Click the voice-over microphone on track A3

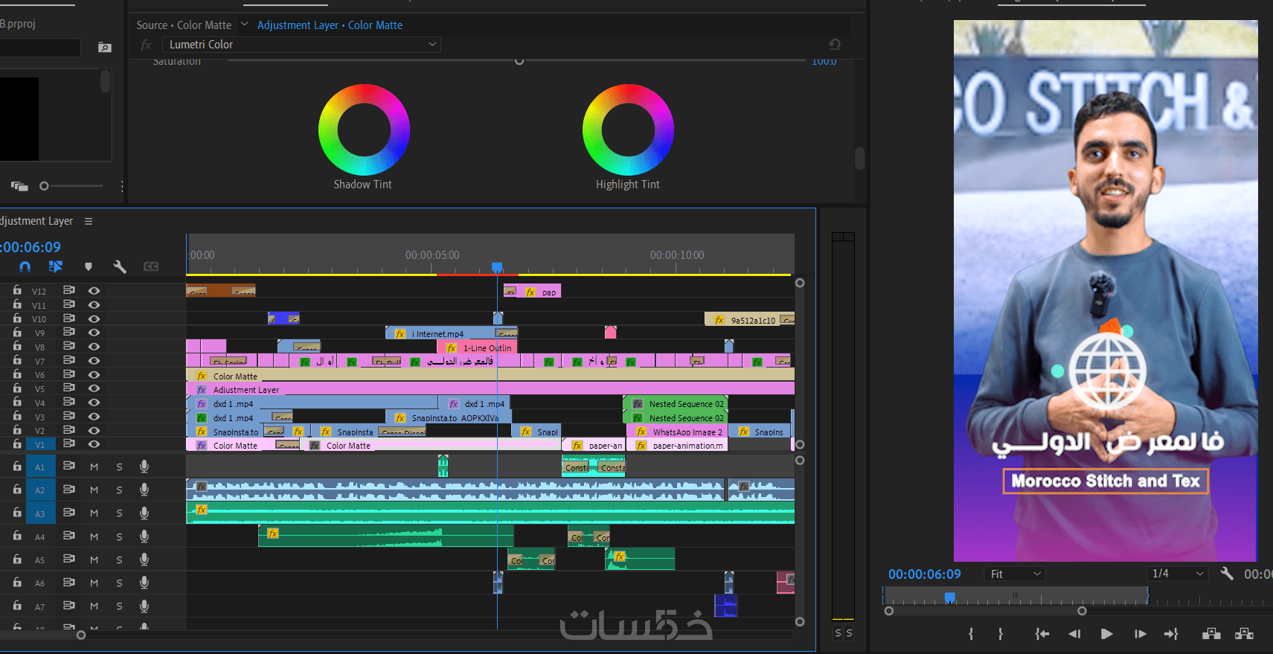(x=144, y=513)
